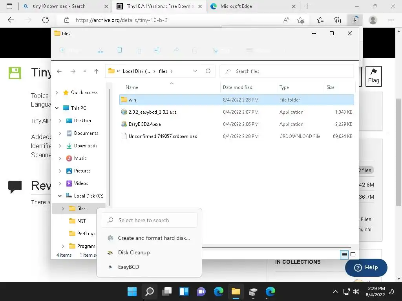Select Pictures in navigation pane
This screenshot has height=301, width=402.
pyautogui.click(x=82, y=171)
